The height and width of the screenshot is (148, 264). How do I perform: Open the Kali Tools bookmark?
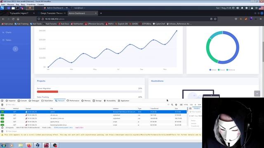click(36, 24)
